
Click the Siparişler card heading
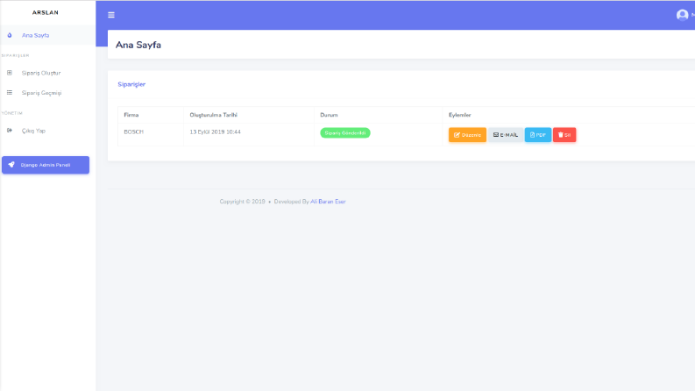click(x=131, y=84)
